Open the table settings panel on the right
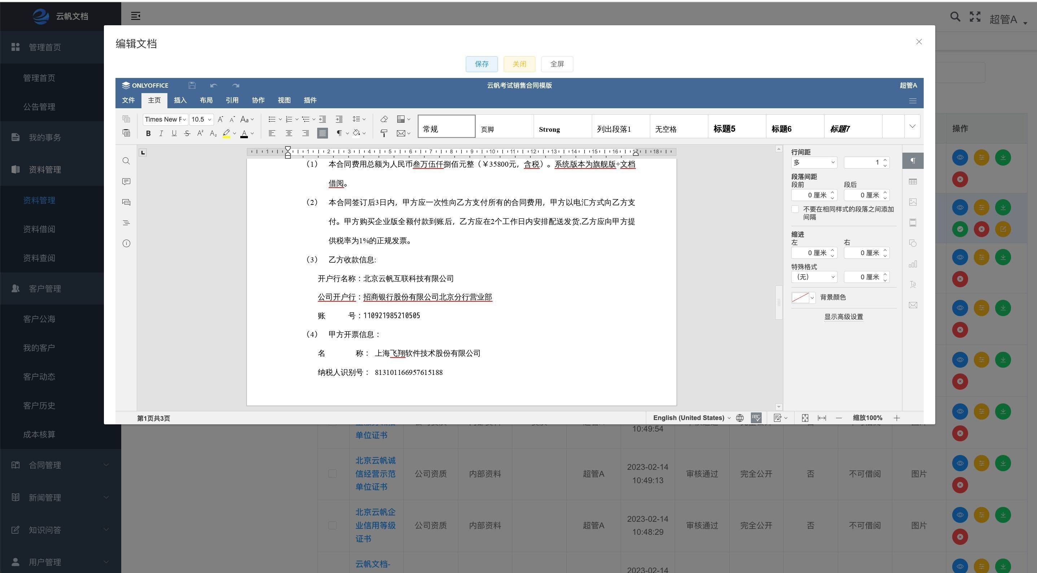Viewport: 1037px width, 573px height. (913, 181)
